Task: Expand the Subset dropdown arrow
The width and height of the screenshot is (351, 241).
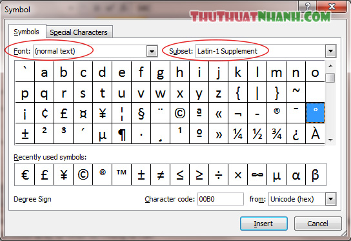Action: 330,51
